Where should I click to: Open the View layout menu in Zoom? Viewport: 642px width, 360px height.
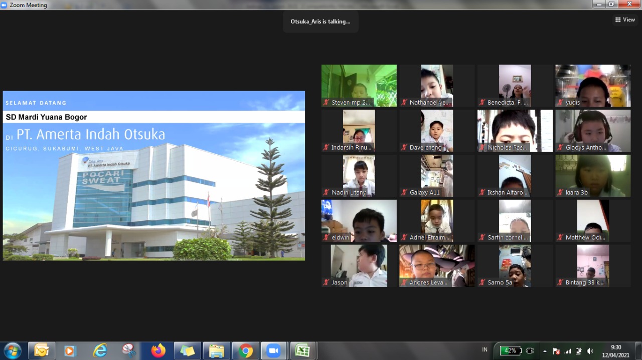click(625, 20)
